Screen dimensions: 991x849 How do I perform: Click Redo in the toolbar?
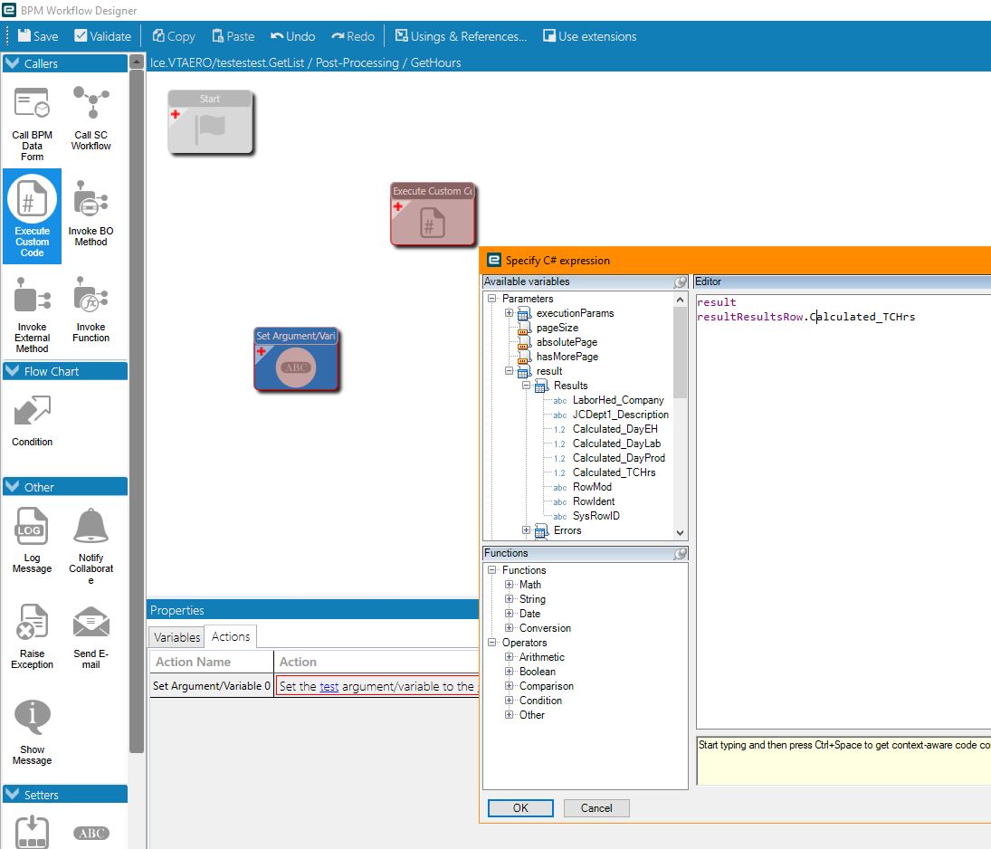click(353, 36)
